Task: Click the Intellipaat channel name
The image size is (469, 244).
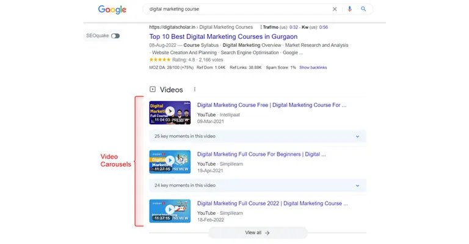Action: pyautogui.click(x=230, y=115)
